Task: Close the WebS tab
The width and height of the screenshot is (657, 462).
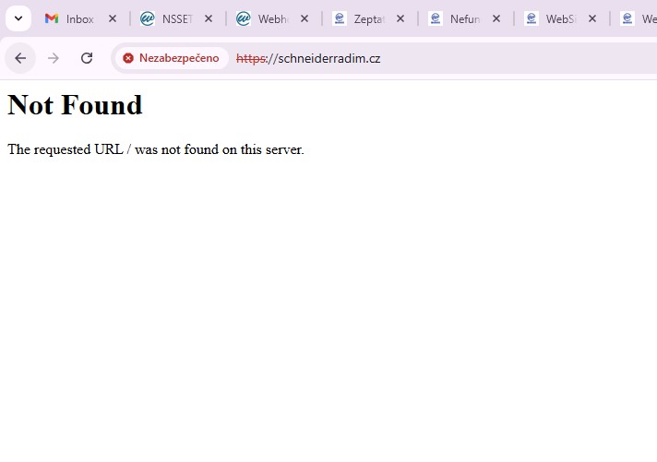Action: pos(592,18)
